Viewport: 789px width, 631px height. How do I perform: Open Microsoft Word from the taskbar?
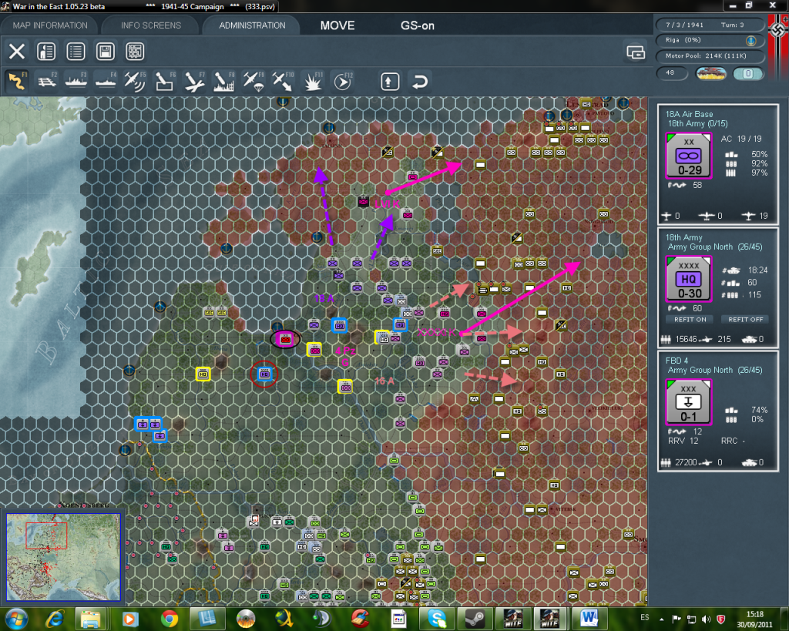pyautogui.click(x=589, y=619)
